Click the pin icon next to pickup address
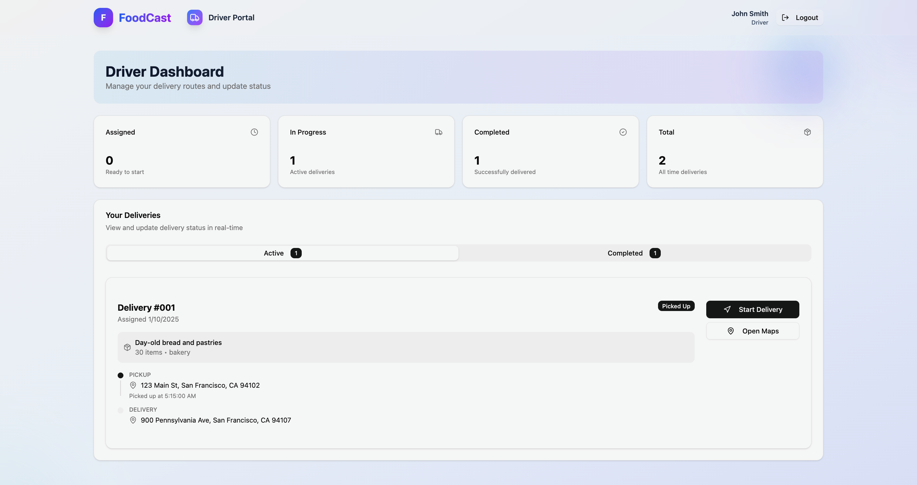 pos(133,385)
